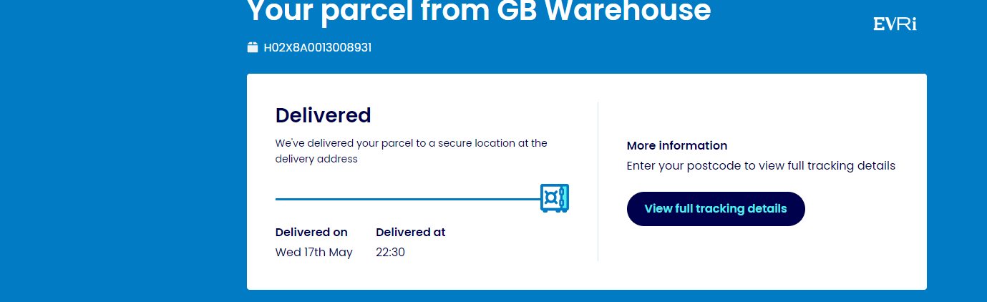Click the Delivered on label

pyautogui.click(x=311, y=232)
